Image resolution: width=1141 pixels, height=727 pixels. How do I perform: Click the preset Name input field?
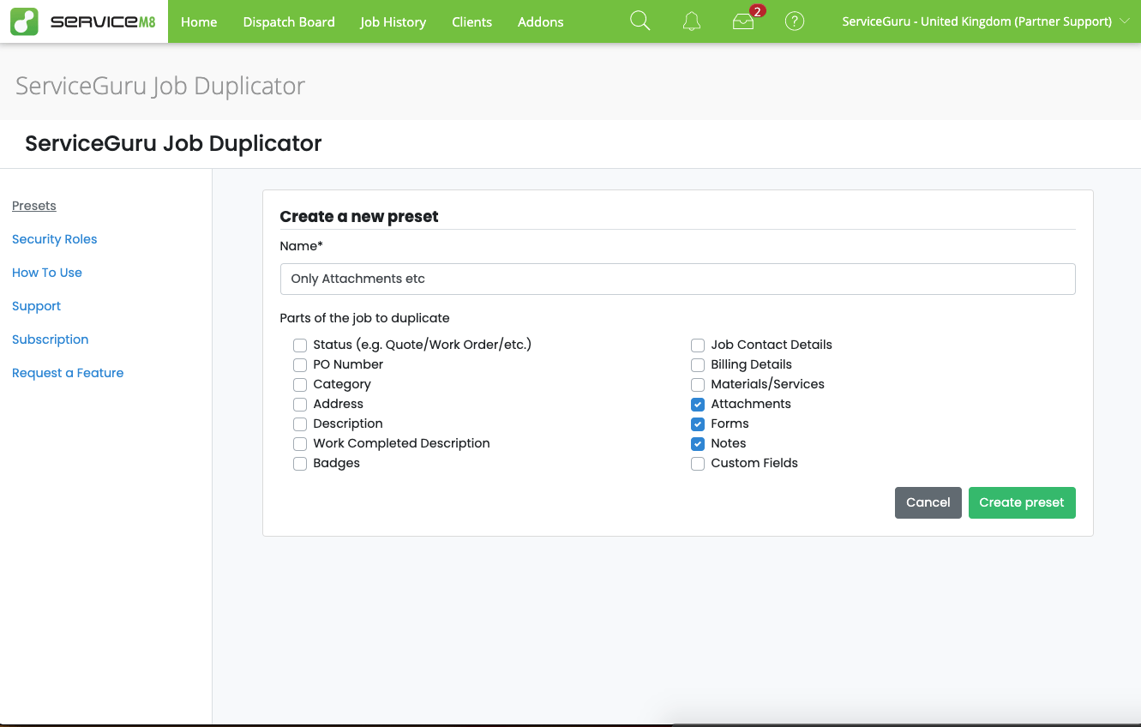point(677,279)
